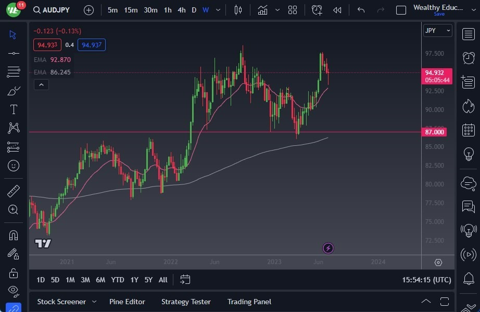480x312 pixels.
Task: Activate the Measure ruler tool
Action: (x=13, y=191)
